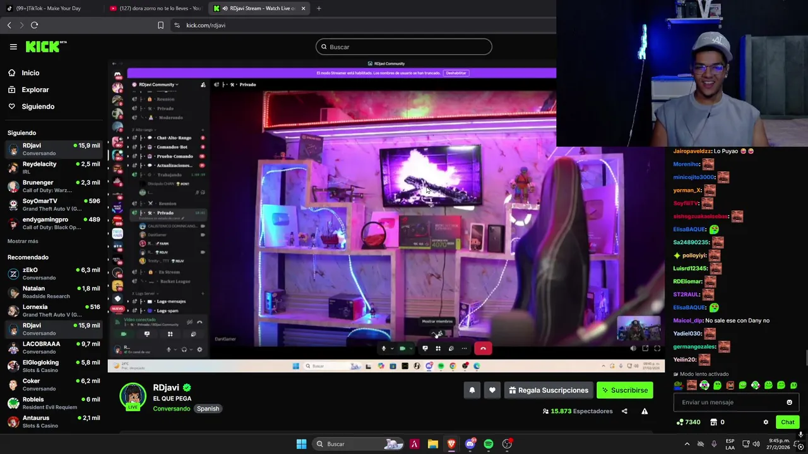This screenshot has height=454, width=808.
Task: Open ElGlogloking recommended channel
Action: pyautogui.click(x=54, y=366)
